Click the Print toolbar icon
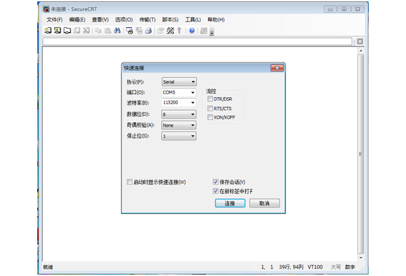This screenshot has height=276, width=406. [x=129, y=31]
